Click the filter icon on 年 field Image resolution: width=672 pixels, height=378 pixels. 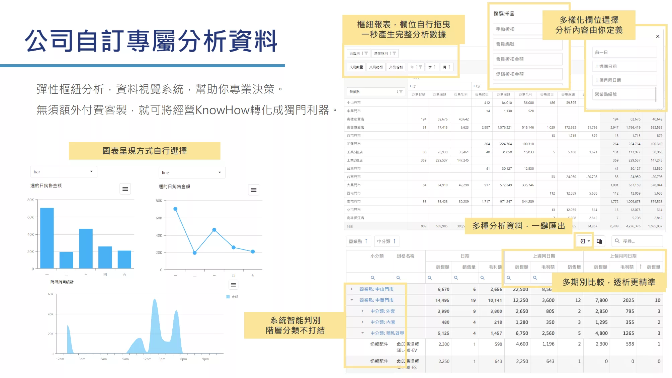coord(420,67)
